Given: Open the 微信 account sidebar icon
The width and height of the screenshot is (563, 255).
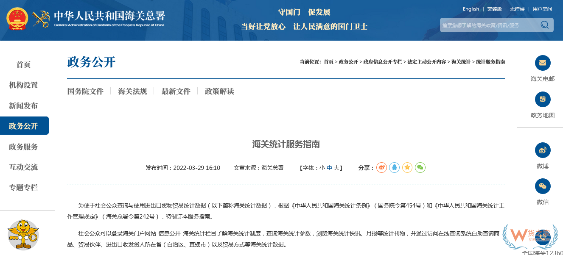Looking at the screenshot, I should (543, 186).
